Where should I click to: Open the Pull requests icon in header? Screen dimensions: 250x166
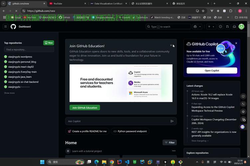227,27
